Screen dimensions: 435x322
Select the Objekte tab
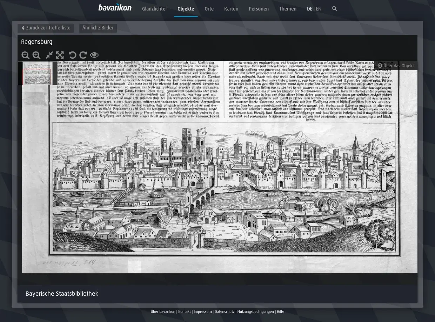click(x=186, y=9)
